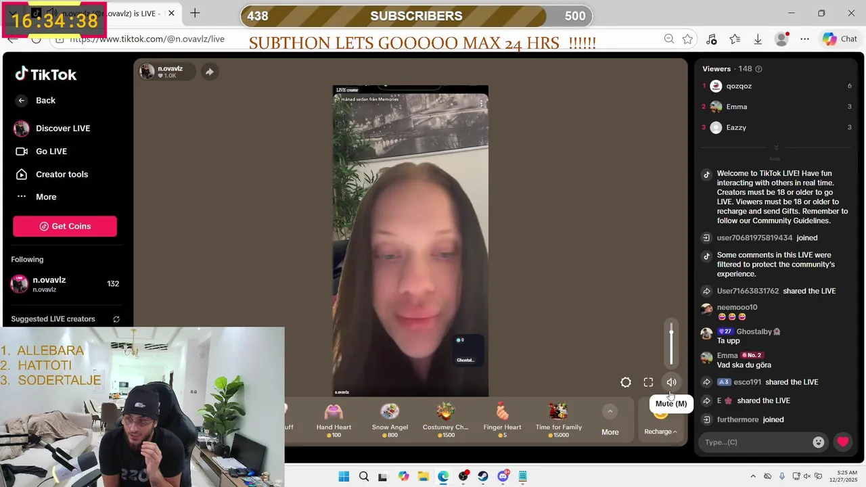Click the streamer avatar n.ovavlz at top
The image size is (866, 487).
[x=147, y=72]
